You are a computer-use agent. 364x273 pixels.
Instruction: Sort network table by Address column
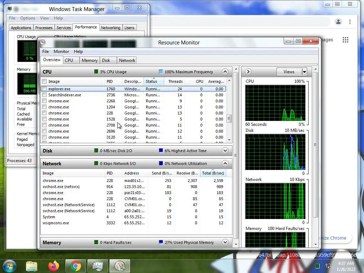coord(135,173)
